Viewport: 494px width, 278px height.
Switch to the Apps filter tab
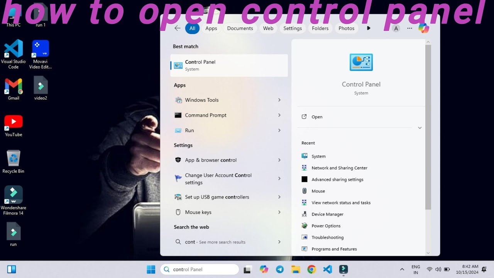coord(211,28)
